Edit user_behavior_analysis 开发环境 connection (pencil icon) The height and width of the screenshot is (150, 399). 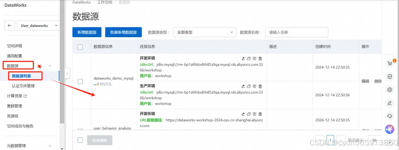(x=243, y=114)
